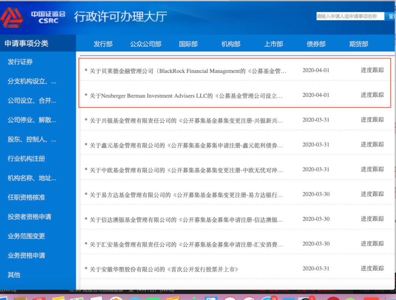This screenshot has width=396, height=300.
Task: Click the 行政许可办理大厅 page title
Action: (121, 17)
